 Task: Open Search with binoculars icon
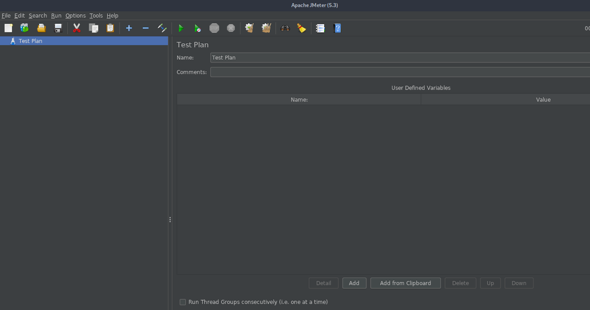tap(285, 28)
